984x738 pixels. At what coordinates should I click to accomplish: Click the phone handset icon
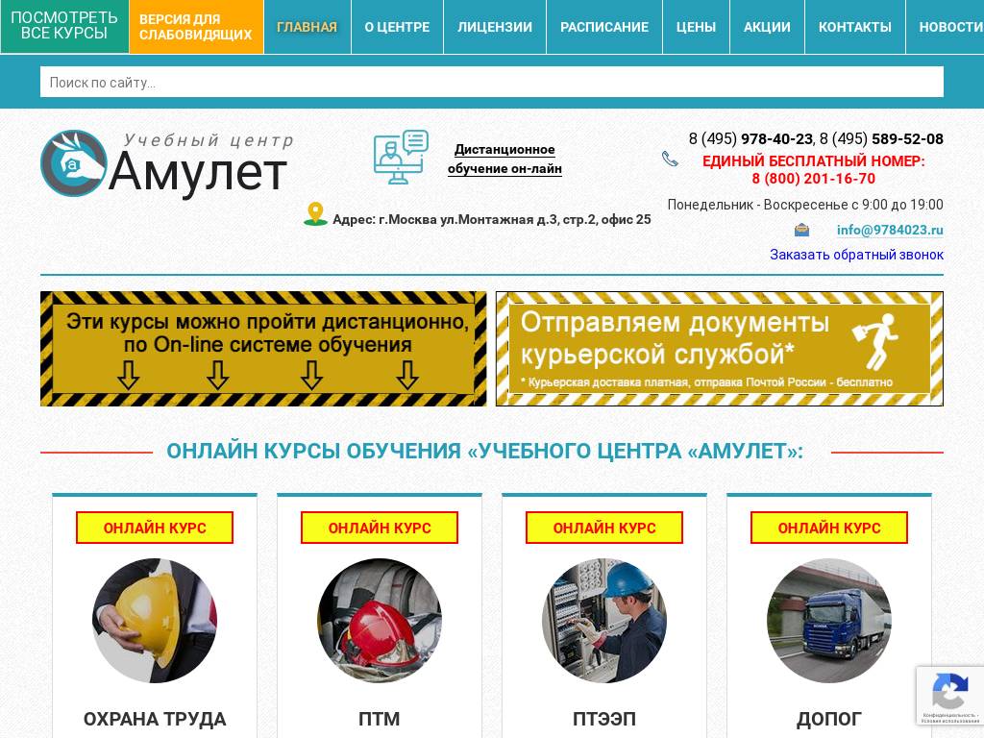(x=670, y=160)
